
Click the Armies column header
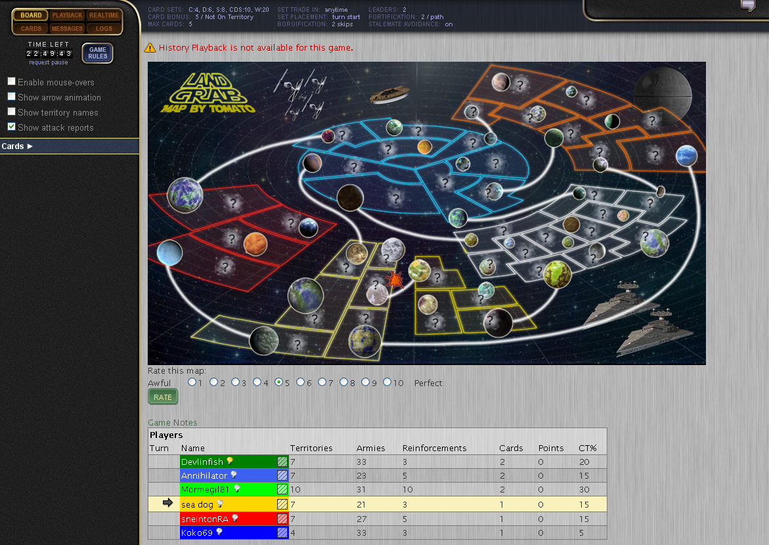[x=371, y=448]
